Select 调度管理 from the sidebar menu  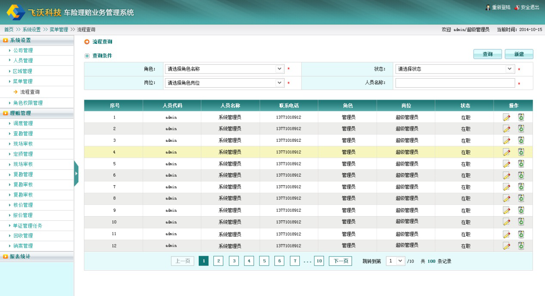pyautogui.click(x=23, y=123)
